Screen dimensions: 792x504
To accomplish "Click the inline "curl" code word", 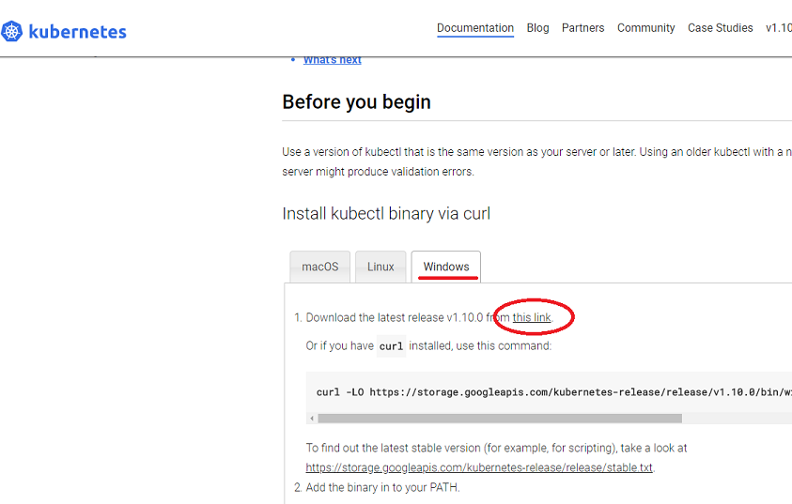I will (392, 346).
